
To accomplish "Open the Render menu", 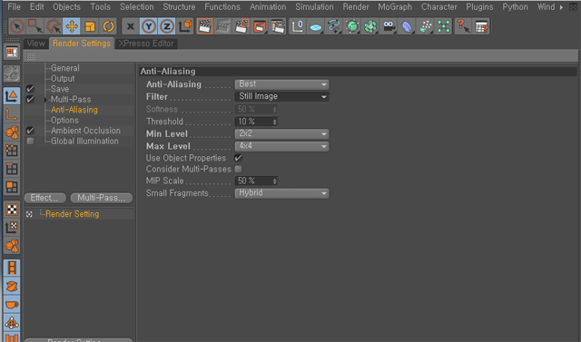I will click(x=356, y=6).
